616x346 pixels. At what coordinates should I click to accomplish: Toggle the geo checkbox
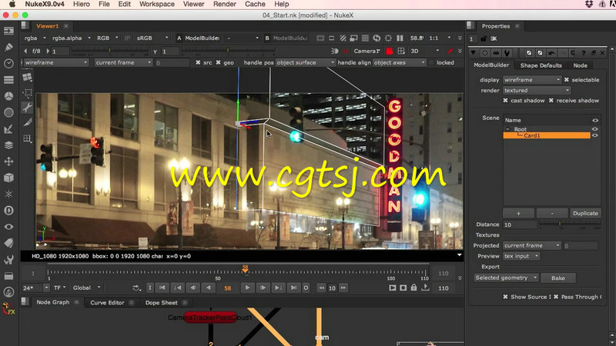219,62
